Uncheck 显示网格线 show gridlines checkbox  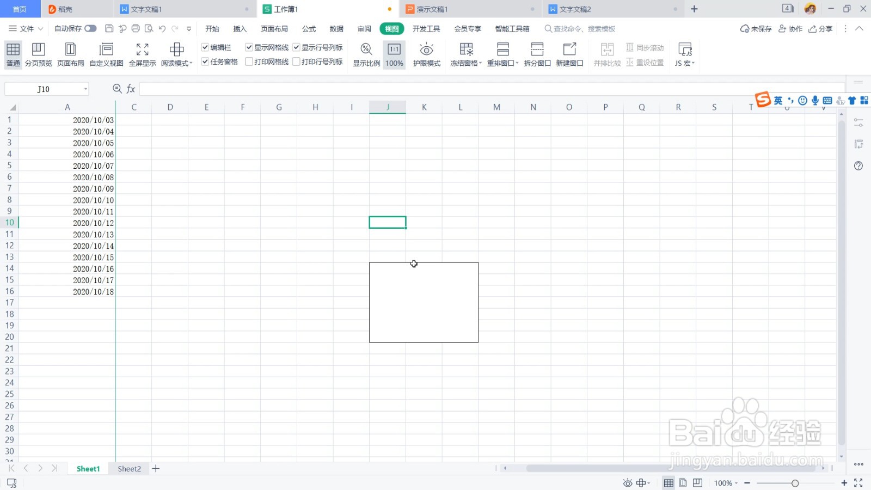pos(249,47)
